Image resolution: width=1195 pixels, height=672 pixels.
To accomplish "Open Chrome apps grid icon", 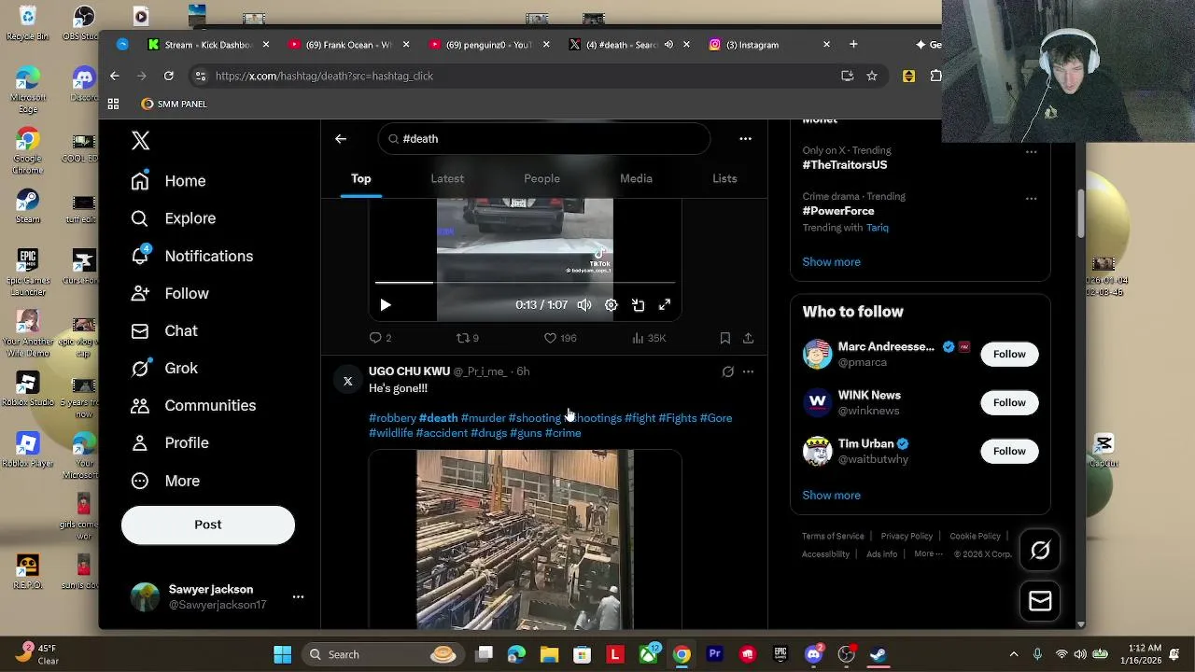I will [x=113, y=105].
